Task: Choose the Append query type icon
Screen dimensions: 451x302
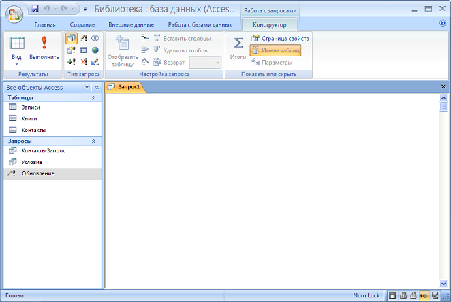Action: (x=72, y=62)
